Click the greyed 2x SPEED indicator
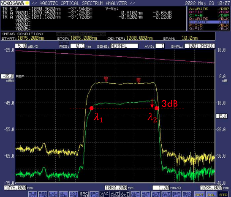 (x=68, y=34)
